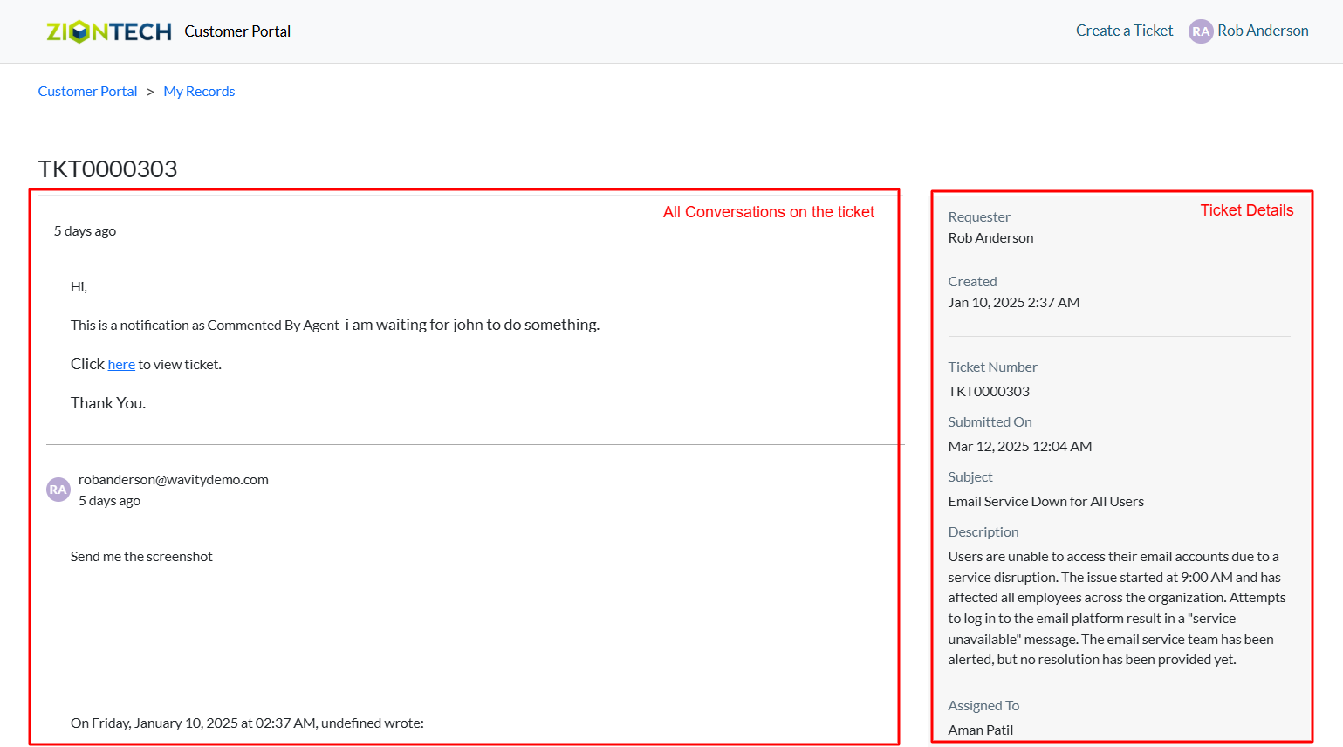Click the 'Send me the screenshot' message
1343x747 pixels.
click(141, 556)
